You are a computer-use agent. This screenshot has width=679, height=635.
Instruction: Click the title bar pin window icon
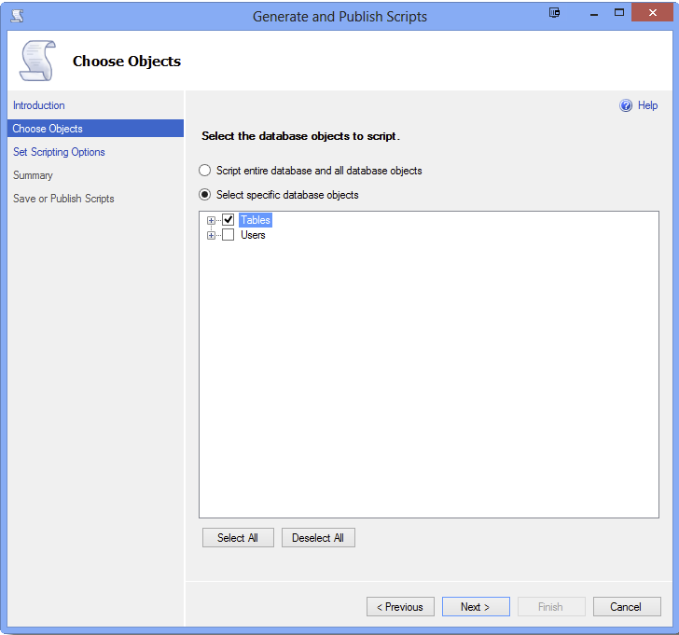pos(554,12)
